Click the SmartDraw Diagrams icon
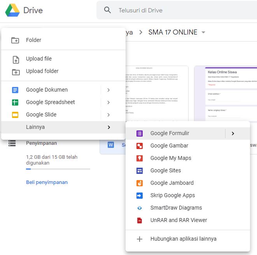This screenshot has width=257, height=255. tap(140, 208)
